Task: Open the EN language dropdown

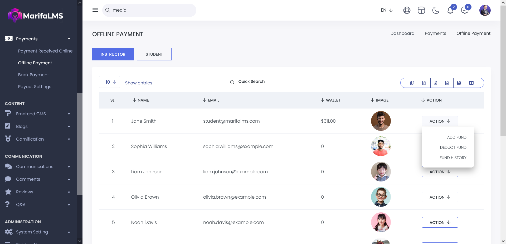Action: coord(387,10)
